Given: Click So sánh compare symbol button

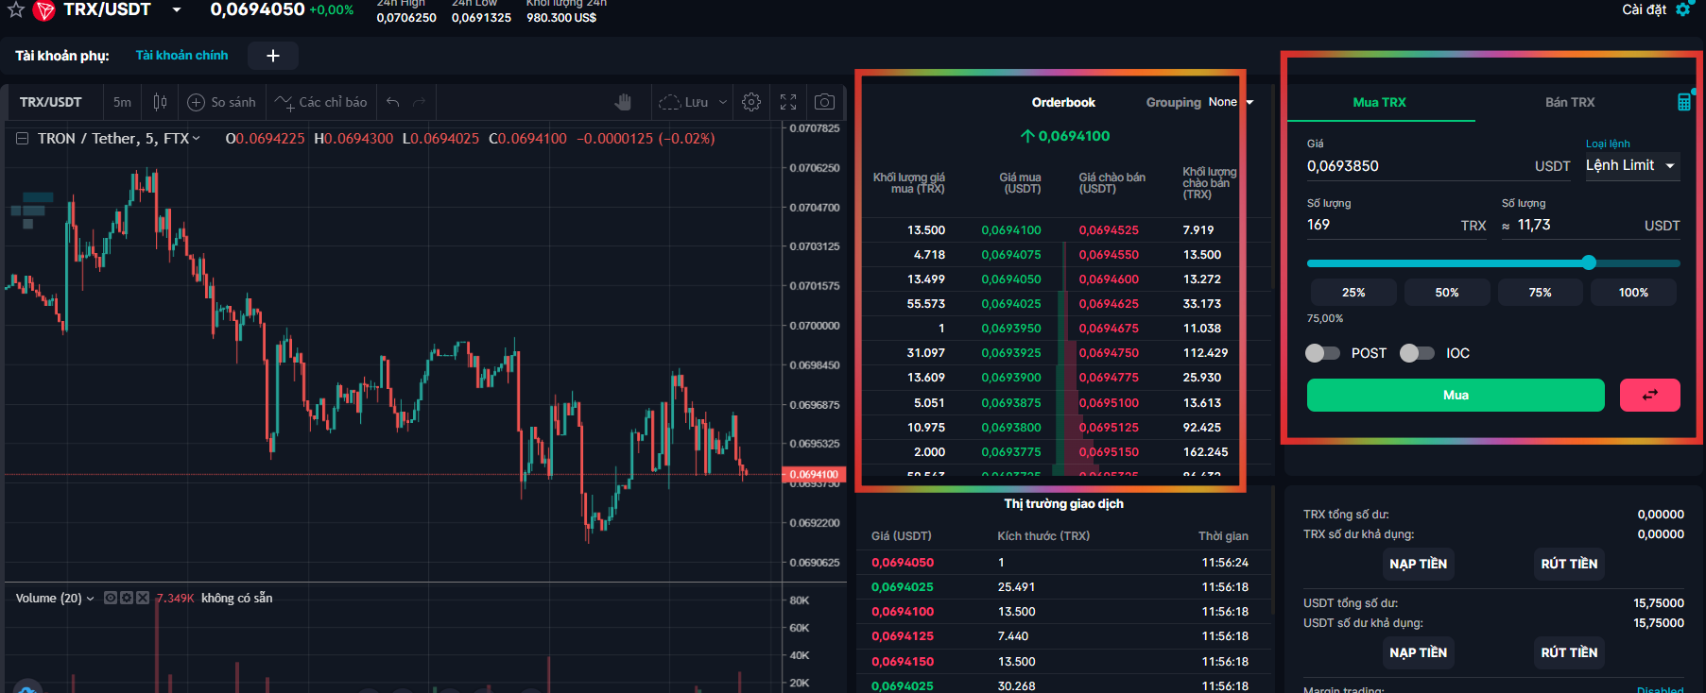Looking at the screenshot, I should [x=222, y=102].
